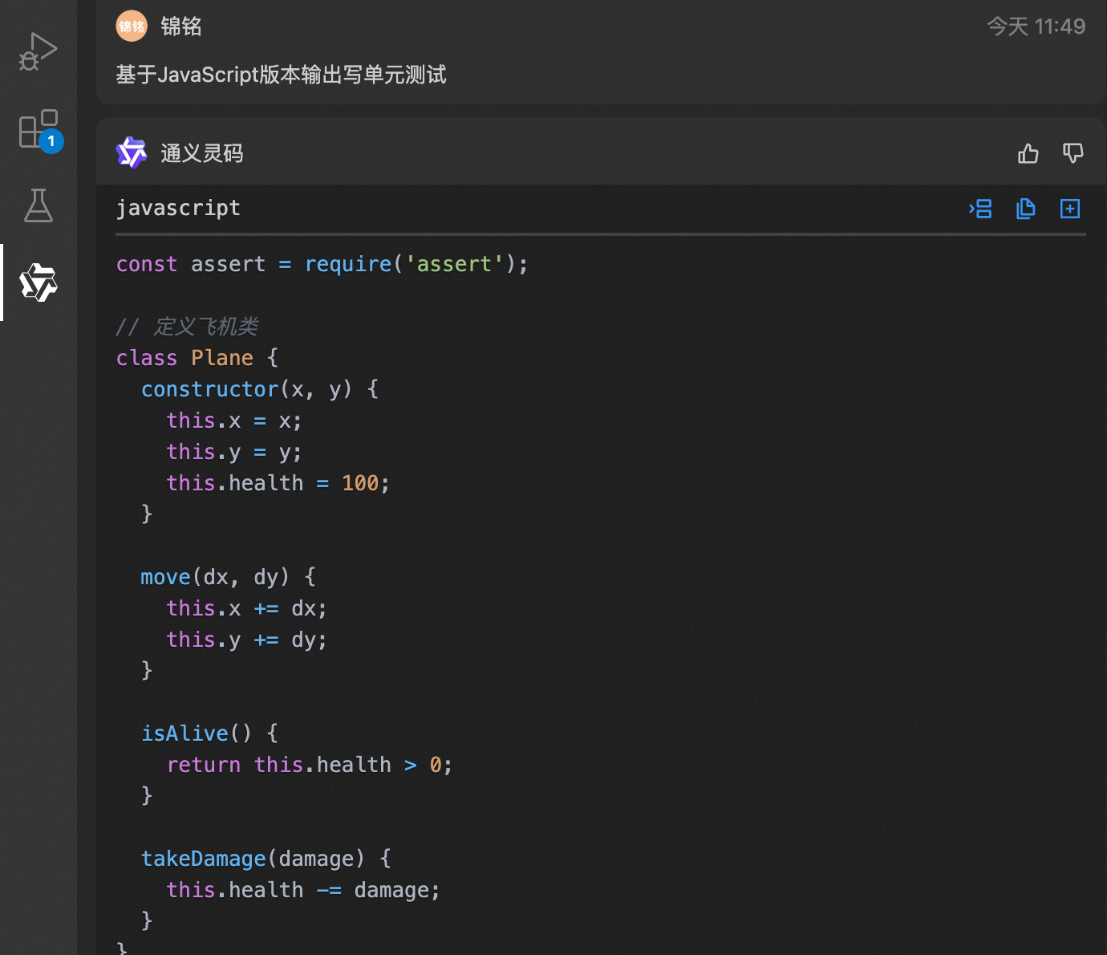This screenshot has height=955, width=1107.
Task: Click the 锦铭 username label
Action: [x=181, y=26]
